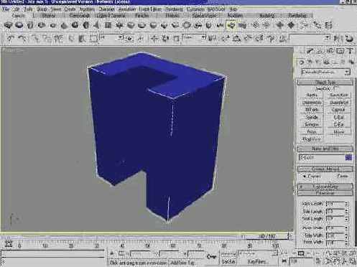This screenshot has height=267, width=357.
Task: Expand the Keyboard Entry rollout
Action: [325, 187]
